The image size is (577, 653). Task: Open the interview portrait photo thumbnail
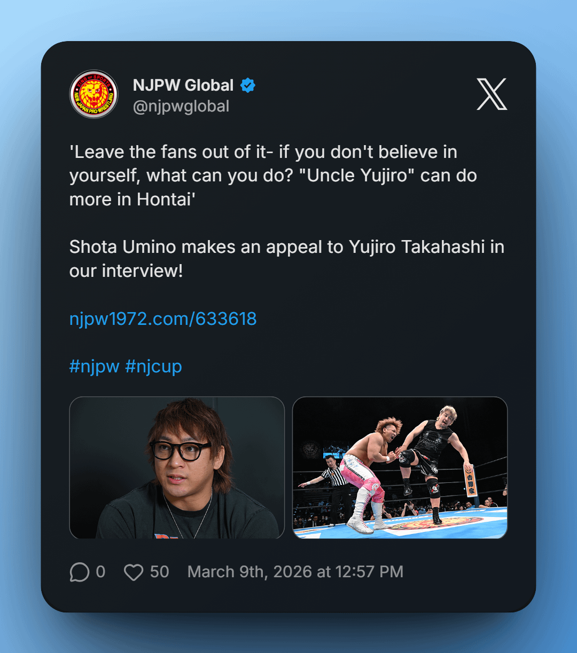point(177,467)
